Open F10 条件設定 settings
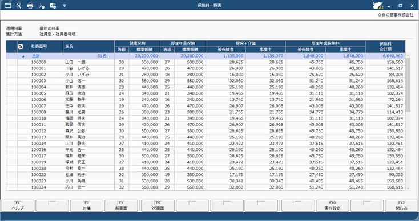This screenshot has width=419, height=221. point(332,206)
